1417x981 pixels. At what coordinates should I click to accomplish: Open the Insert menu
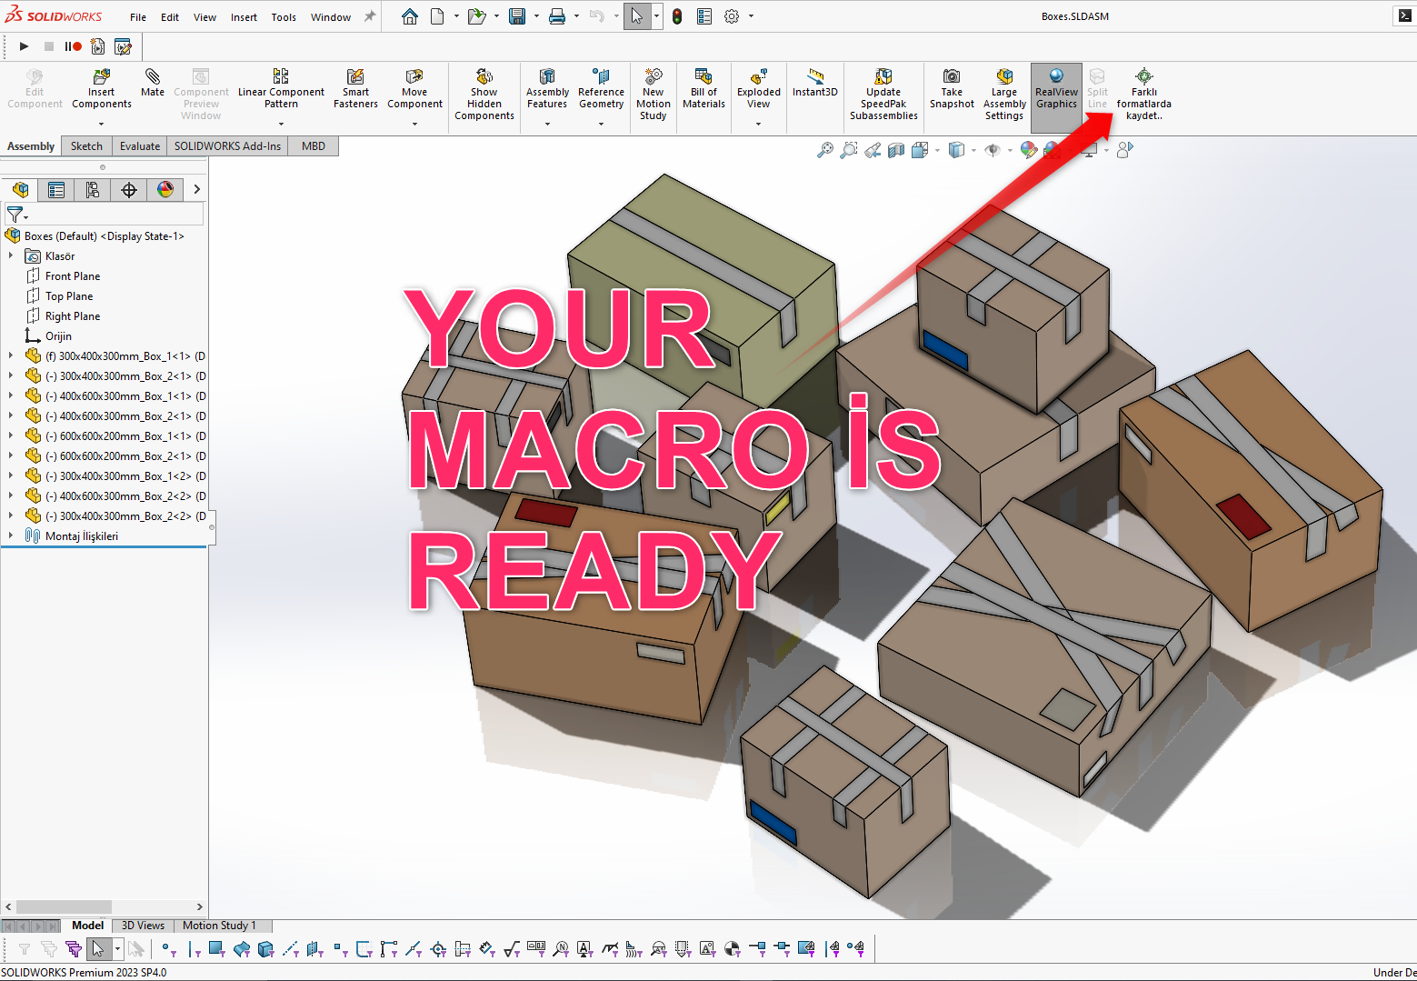[x=244, y=17]
